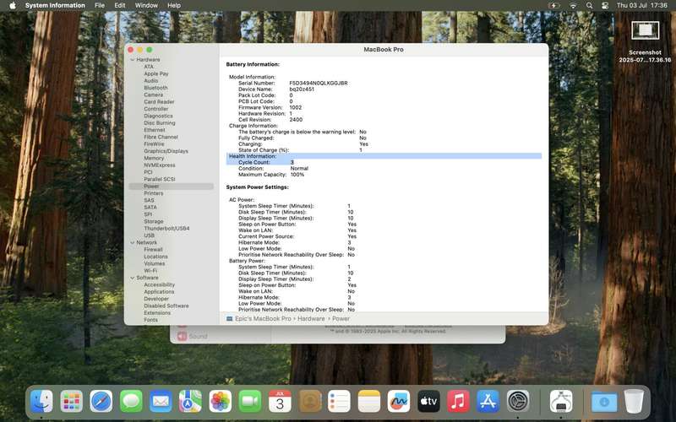Open Contacts app in Dock

coord(309,401)
